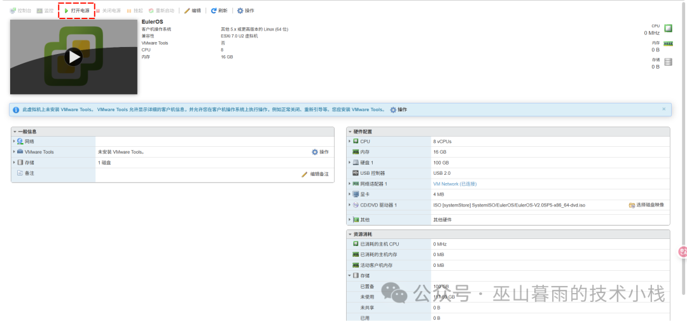Expand the 显卡 video card row
Screen dimensions: 687x321
coord(350,194)
